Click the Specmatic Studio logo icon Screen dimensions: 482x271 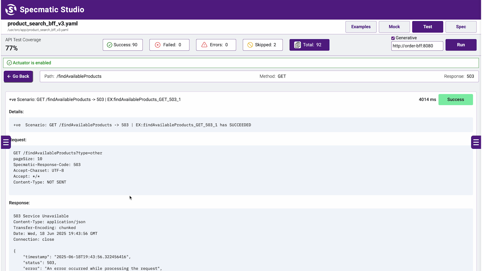coord(11,10)
